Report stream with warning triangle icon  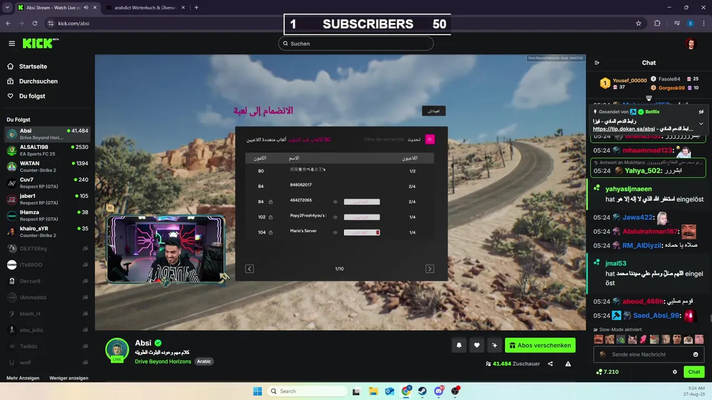568,364
